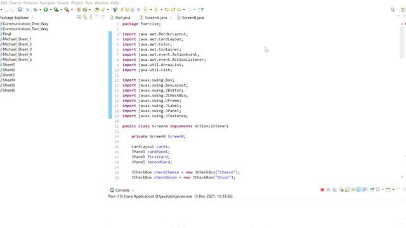Switch to Run.java editor tab
The width and height of the screenshot is (406, 228).
[x=121, y=18]
